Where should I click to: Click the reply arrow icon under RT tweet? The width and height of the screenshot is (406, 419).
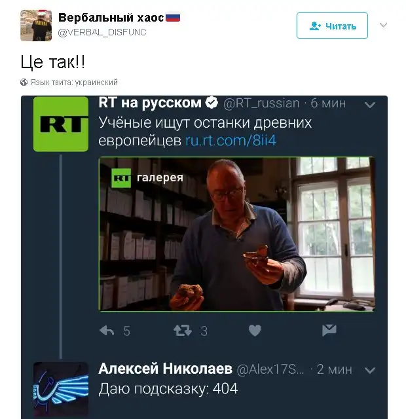(107, 331)
